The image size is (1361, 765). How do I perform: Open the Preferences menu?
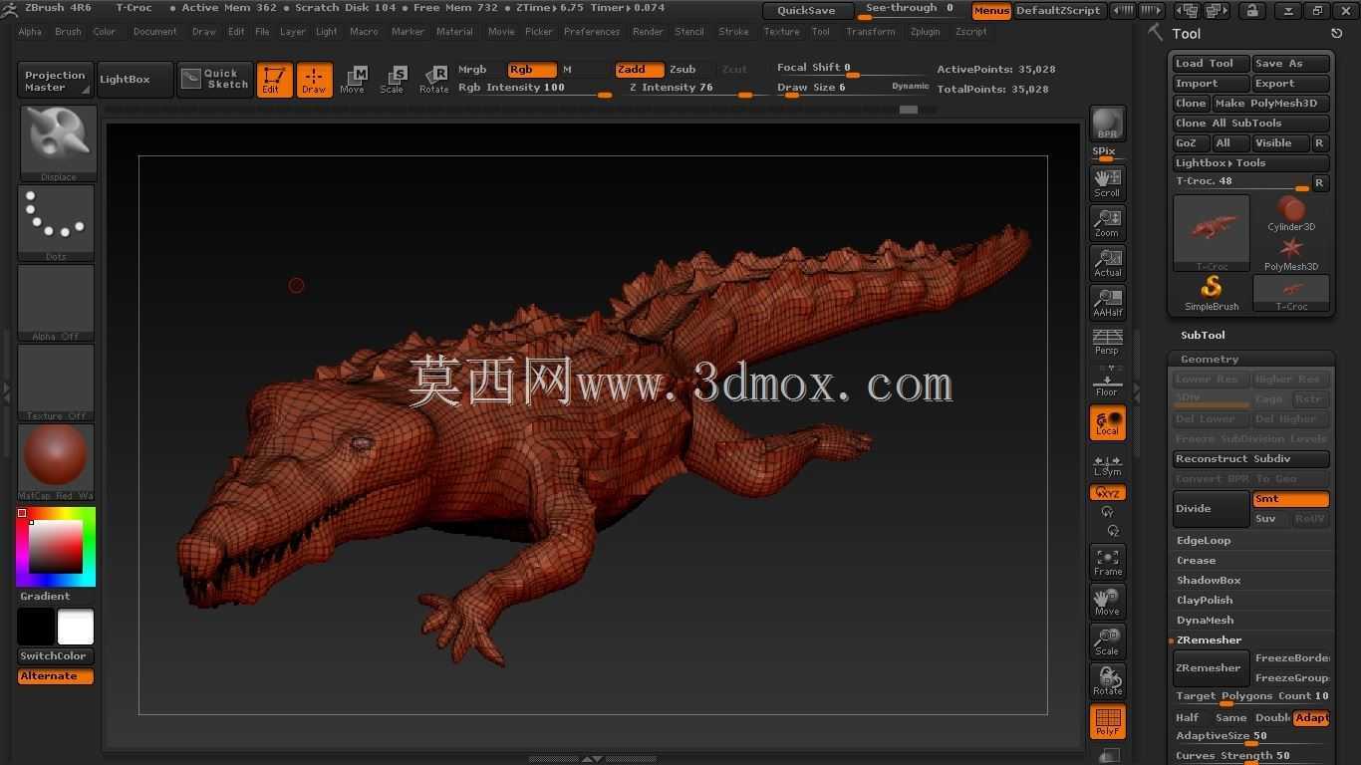click(592, 32)
